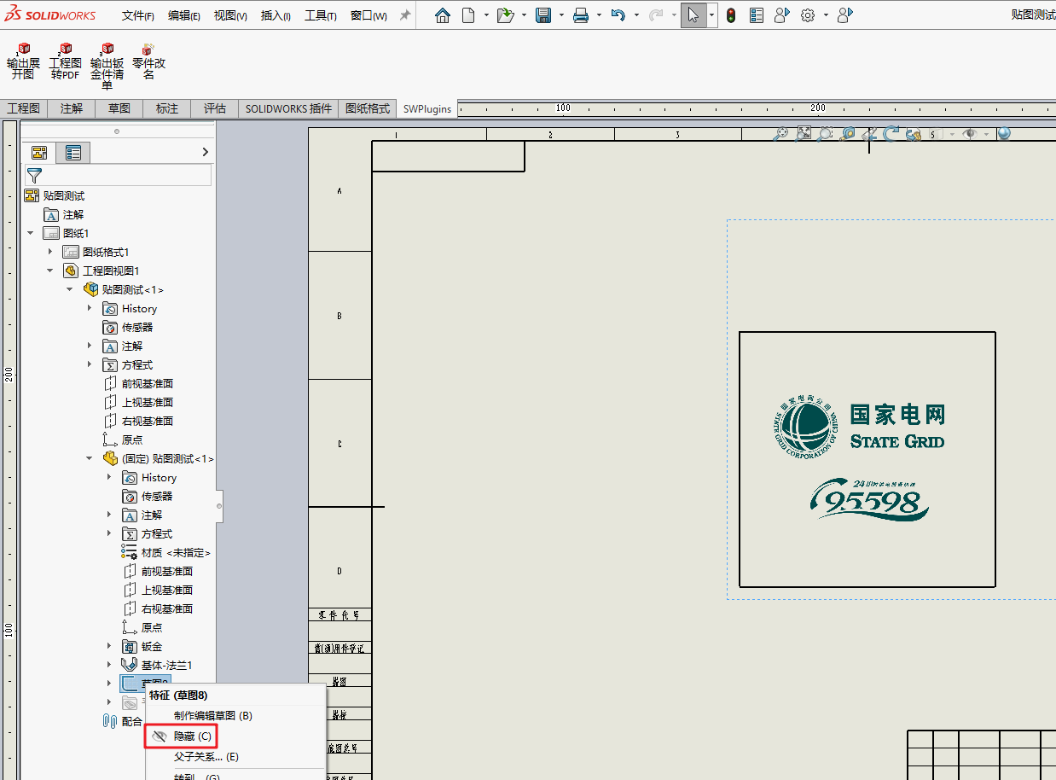Click the Print icon in toolbar
The image size is (1056, 780).
581,15
